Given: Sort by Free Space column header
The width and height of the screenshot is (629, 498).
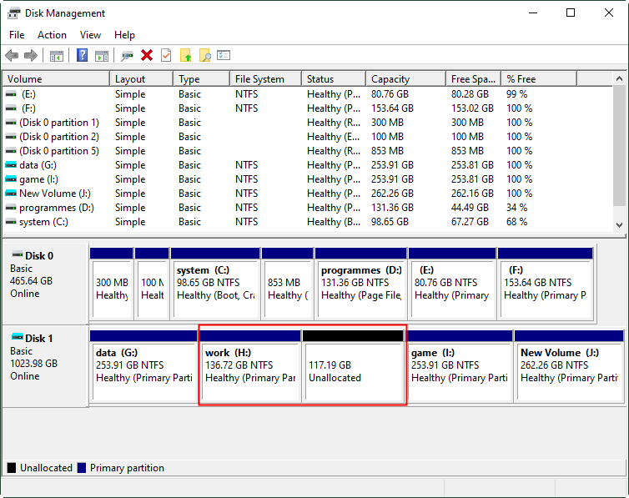Looking at the screenshot, I should coord(474,79).
